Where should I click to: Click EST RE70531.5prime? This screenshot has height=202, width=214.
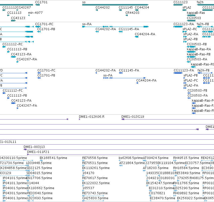(95, 163)
